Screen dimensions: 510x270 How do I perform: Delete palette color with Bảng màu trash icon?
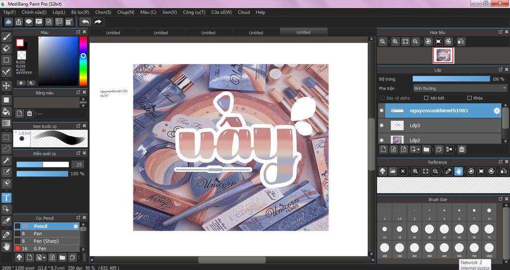point(29,113)
